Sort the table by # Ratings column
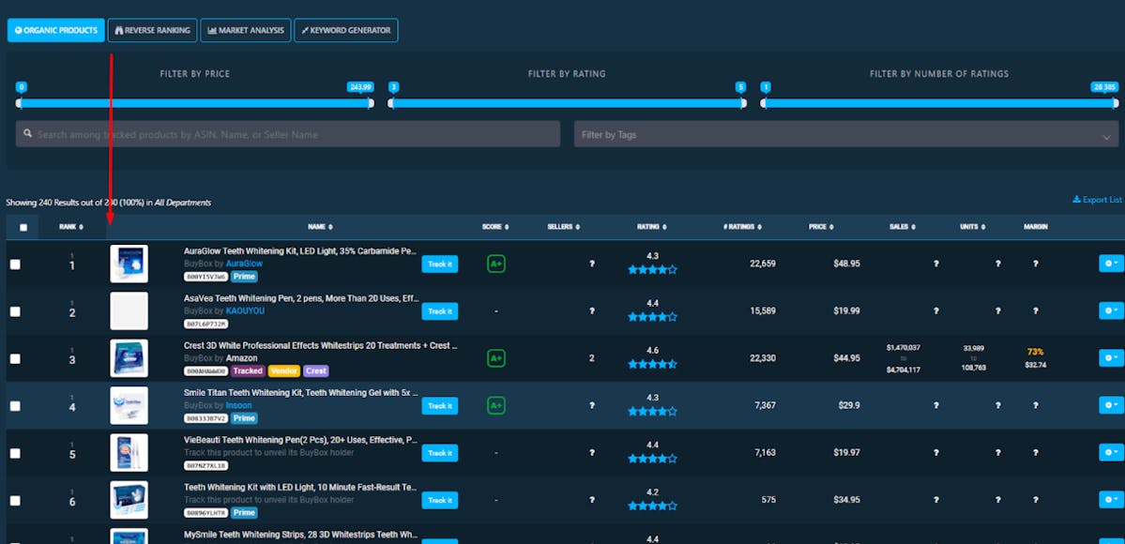The width and height of the screenshot is (1125, 544). (x=742, y=227)
